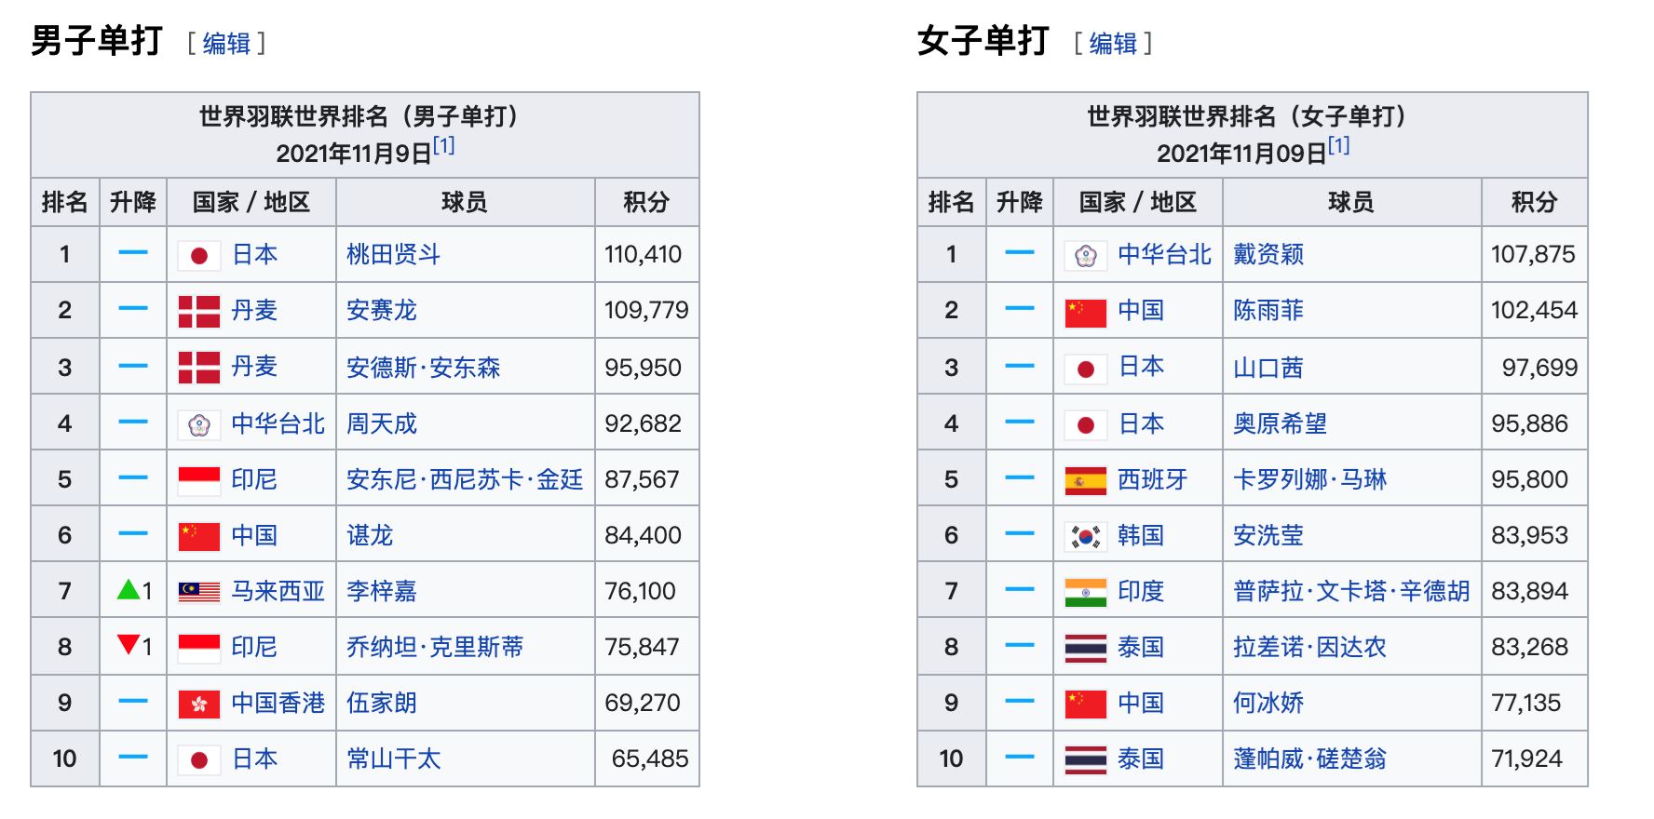This screenshot has width=1654, height=819.
Task: Edit the 女子单打 section
Action: click(1113, 44)
